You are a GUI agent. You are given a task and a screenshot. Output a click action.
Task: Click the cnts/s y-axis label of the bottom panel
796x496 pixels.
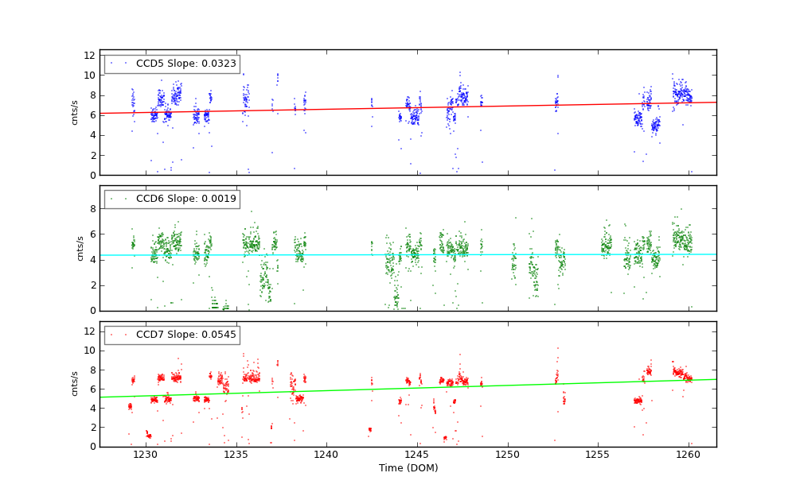[x=76, y=384]
